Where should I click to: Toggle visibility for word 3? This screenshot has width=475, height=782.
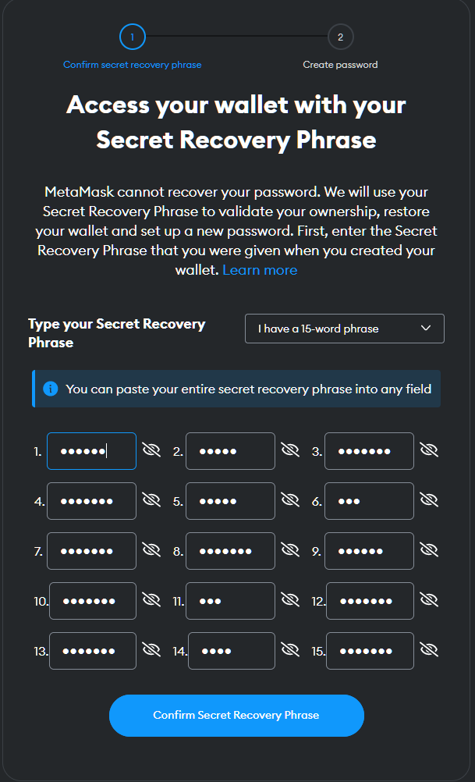pyautogui.click(x=429, y=450)
